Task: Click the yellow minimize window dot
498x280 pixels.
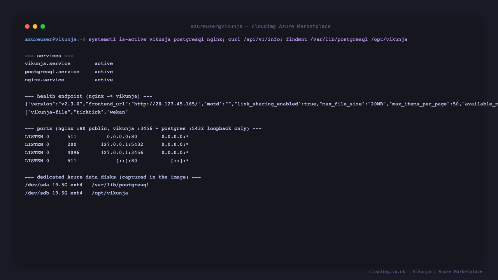Action: (x=35, y=26)
